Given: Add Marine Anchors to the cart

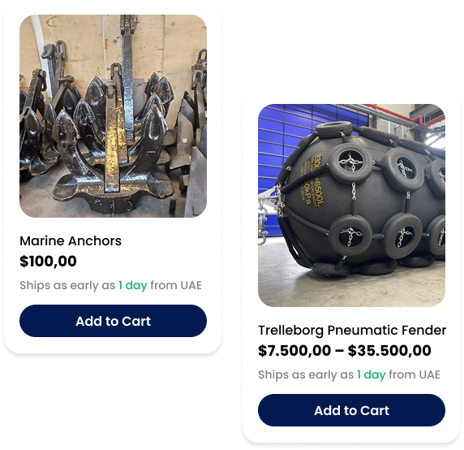Looking at the screenshot, I should pyautogui.click(x=113, y=321).
